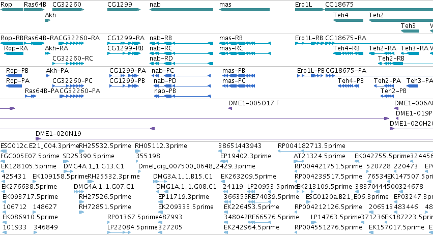The width and height of the screenshot is (433, 235).
Task: Click EST EK263209.5prime
Action: tap(248, 177)
